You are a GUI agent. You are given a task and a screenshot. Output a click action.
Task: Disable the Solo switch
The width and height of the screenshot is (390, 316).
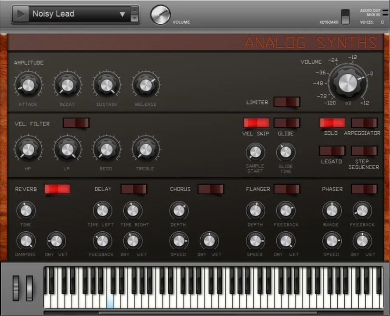[332, 123]
